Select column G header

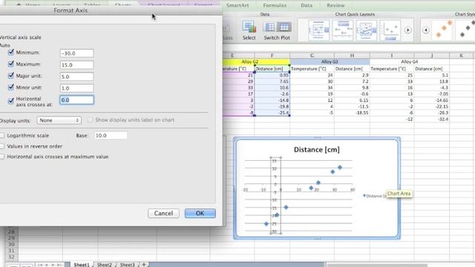pyautogui.click(x=312, y=56)
